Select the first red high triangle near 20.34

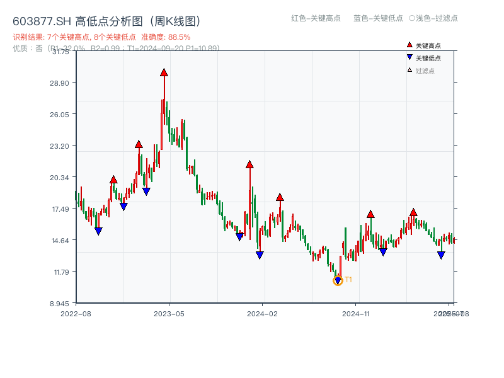[113, 180]
